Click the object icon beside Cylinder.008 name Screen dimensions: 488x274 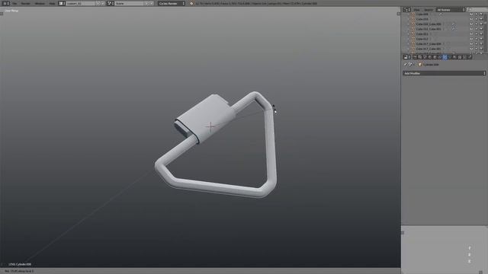tap(420, 65)
